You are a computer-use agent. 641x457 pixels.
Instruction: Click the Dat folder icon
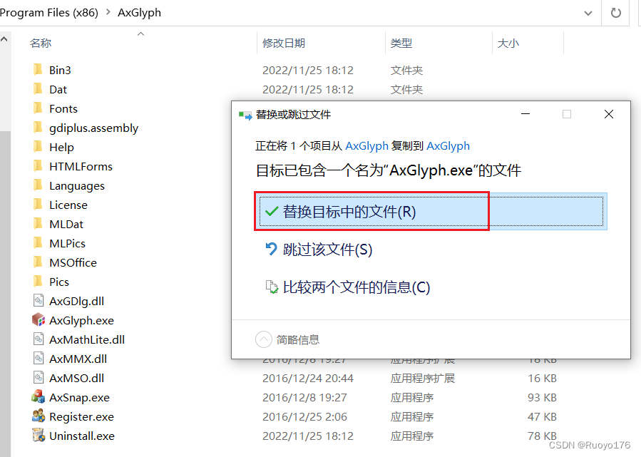38,89
